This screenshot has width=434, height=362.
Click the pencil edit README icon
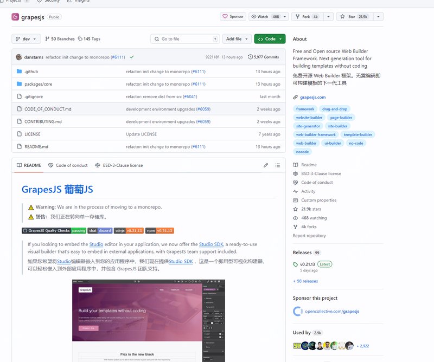pyautogui.click(x=266, y=165)
